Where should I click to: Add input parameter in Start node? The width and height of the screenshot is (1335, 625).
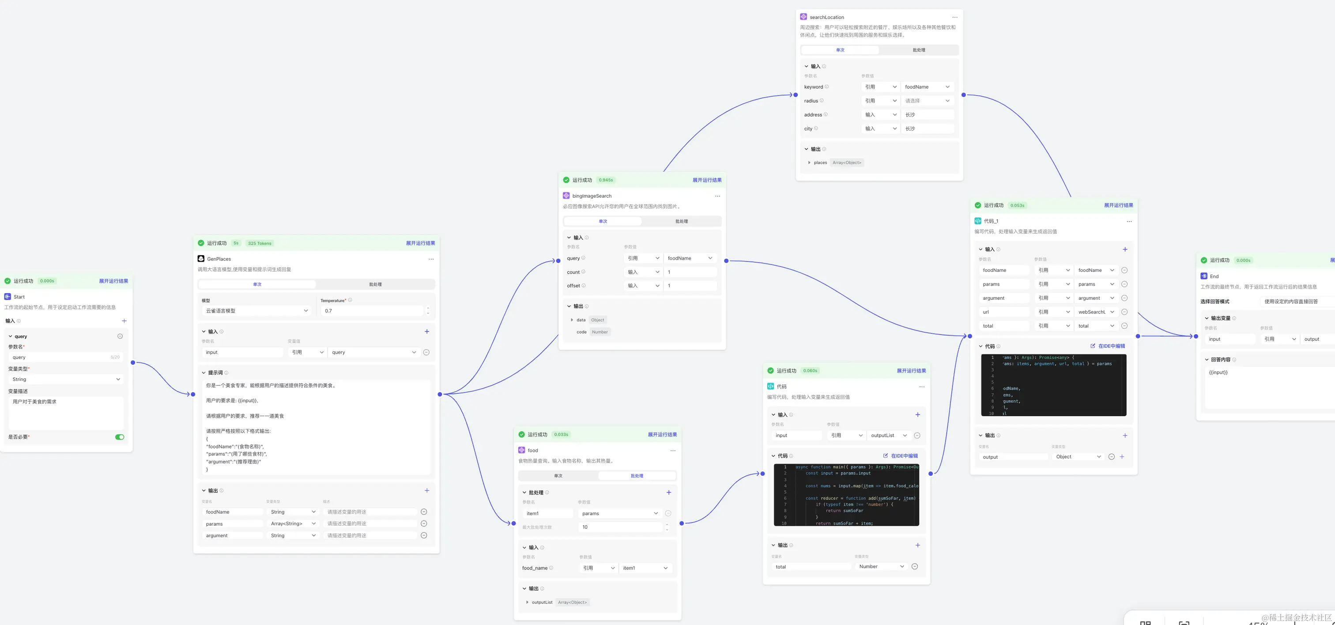(124, 321)
